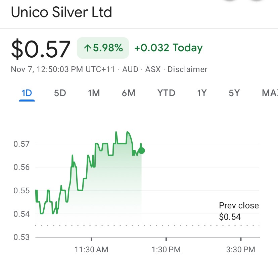Click the +0.032 Today change text
278x260 pixels.
[169, 48]
